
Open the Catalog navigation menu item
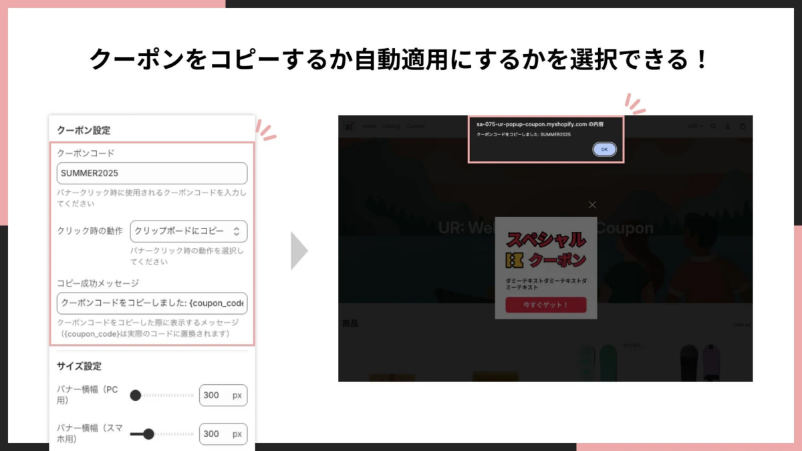coord(392,126)
